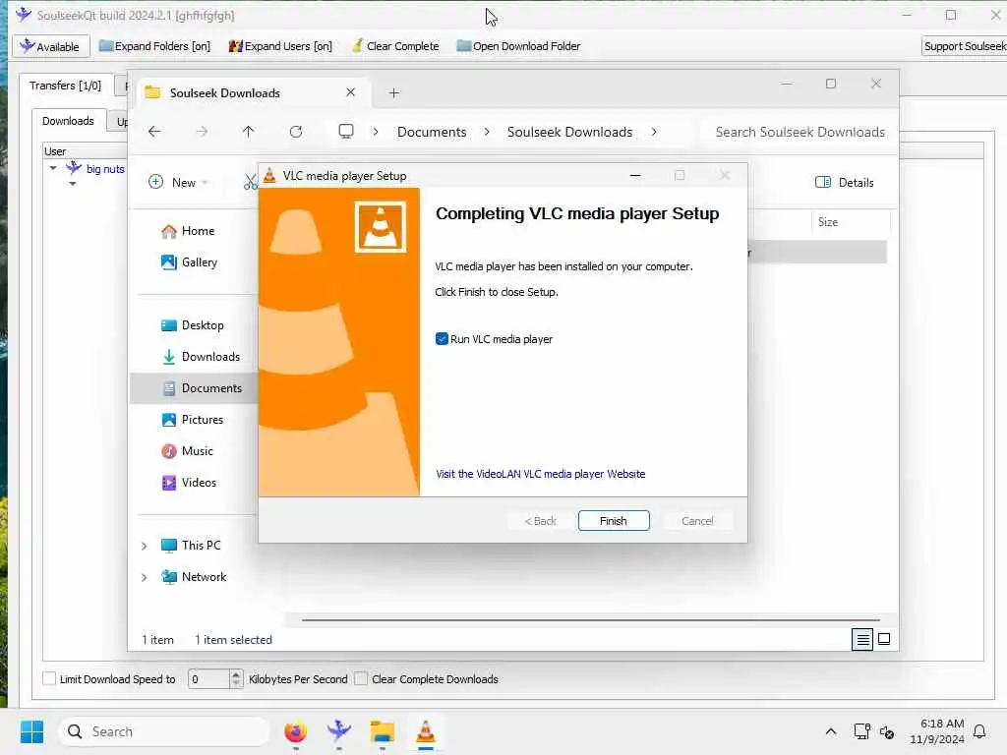Screen dimensions: 1007x755
Task: Click the Cancel button in VLC Setup
Action: point(697,521)
